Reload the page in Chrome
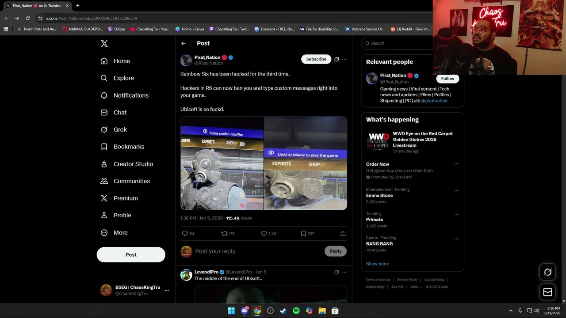This screenshot has height=318, width=566. coord(27,18)
